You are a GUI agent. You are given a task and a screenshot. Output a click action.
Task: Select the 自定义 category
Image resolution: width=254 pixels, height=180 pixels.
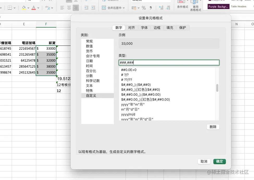pyautogui.click(x=97, y=95)
